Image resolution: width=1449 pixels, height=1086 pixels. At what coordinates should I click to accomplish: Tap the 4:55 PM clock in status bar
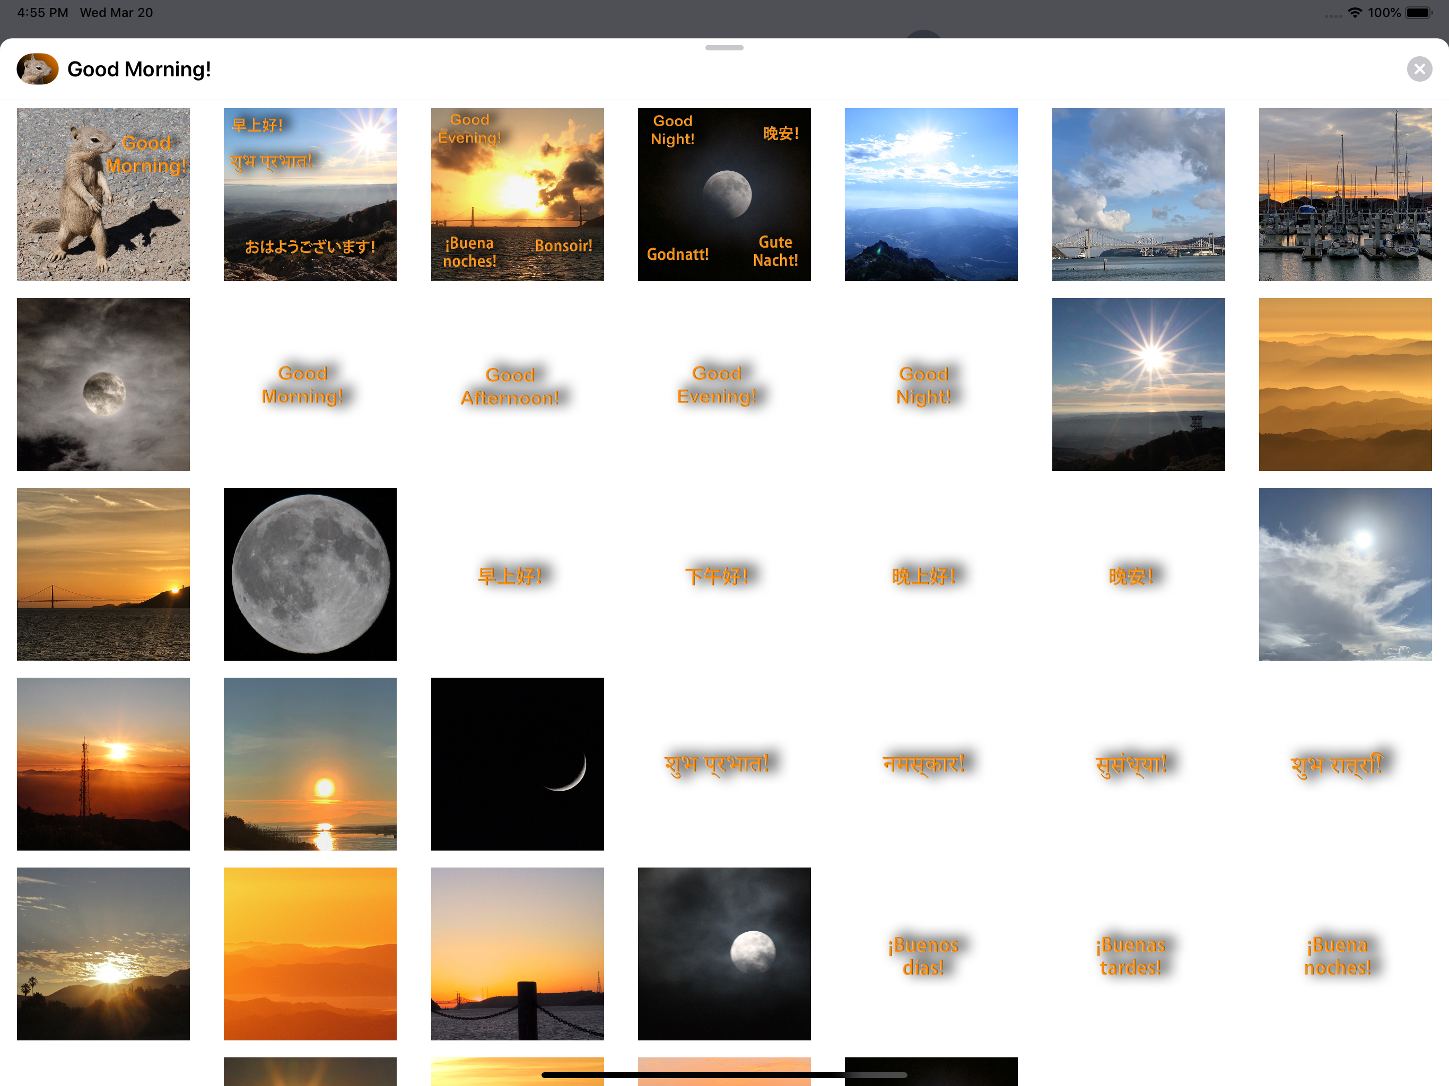coord(42,12)
